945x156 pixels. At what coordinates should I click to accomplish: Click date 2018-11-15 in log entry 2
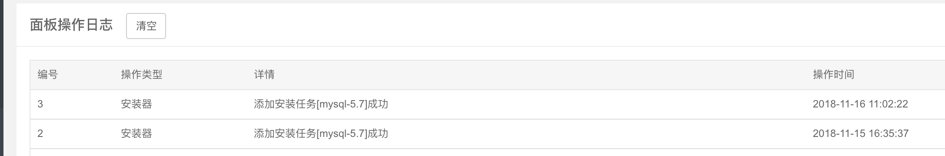pyautogui.click(x=839, y=133)
